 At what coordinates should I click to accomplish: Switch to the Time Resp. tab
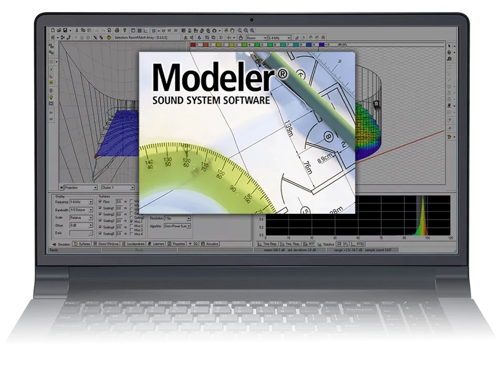coord(268,244)
